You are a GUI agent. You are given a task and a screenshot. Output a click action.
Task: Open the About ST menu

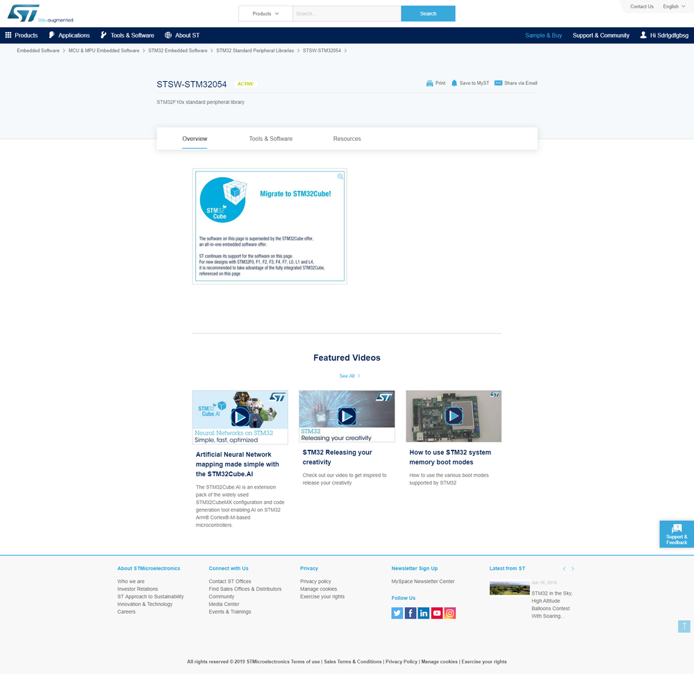182,35
